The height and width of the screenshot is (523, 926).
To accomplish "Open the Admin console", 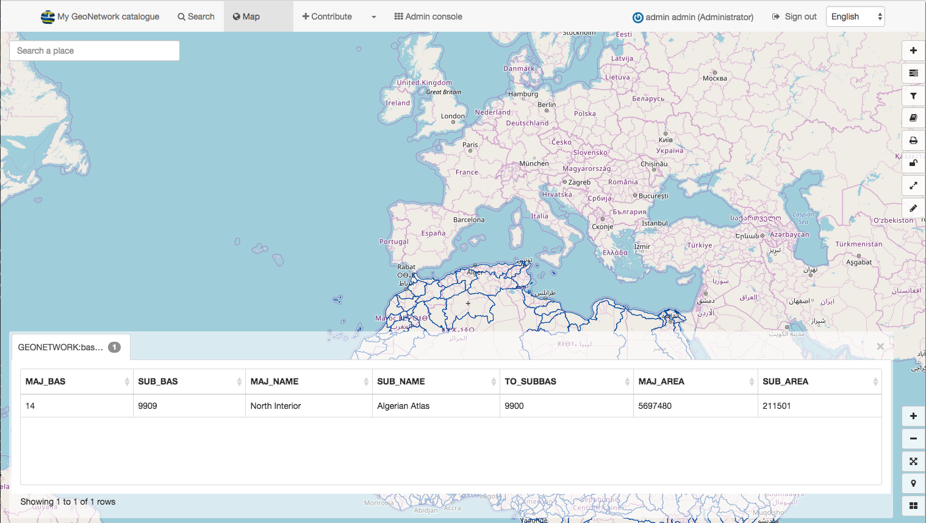I will [428, 16].
